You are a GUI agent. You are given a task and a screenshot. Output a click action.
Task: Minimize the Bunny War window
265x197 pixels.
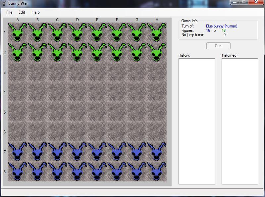click(235, 2)
